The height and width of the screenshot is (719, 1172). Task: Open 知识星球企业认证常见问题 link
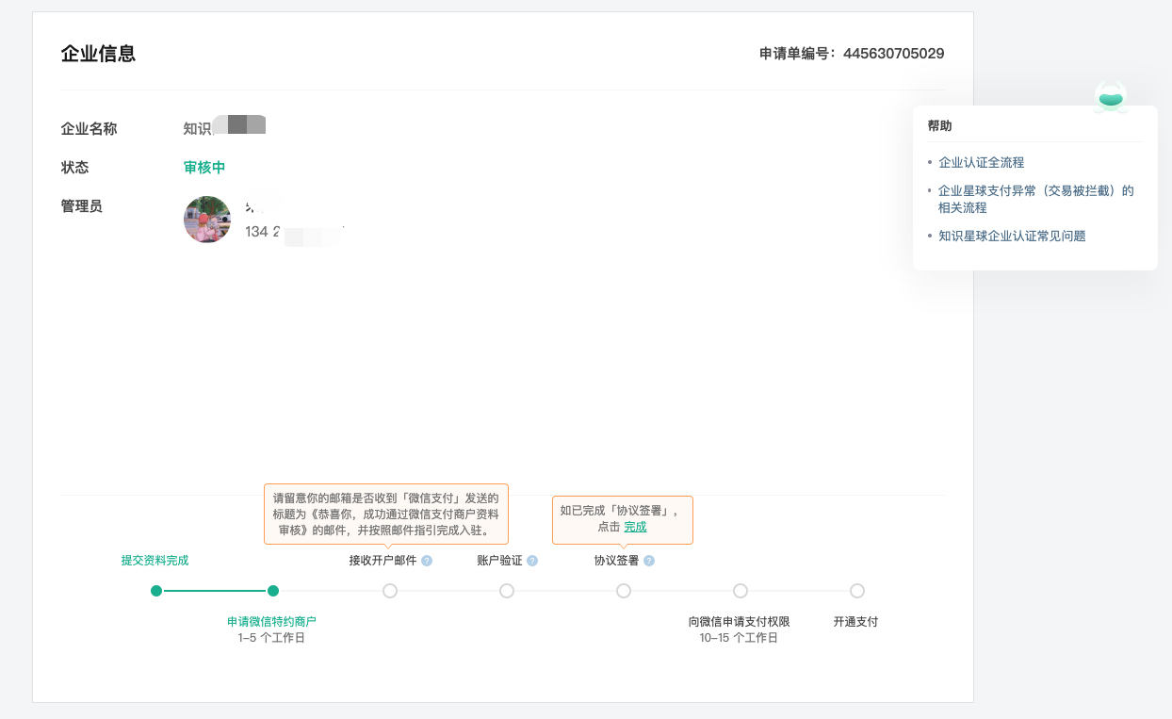coord(1012,236)
